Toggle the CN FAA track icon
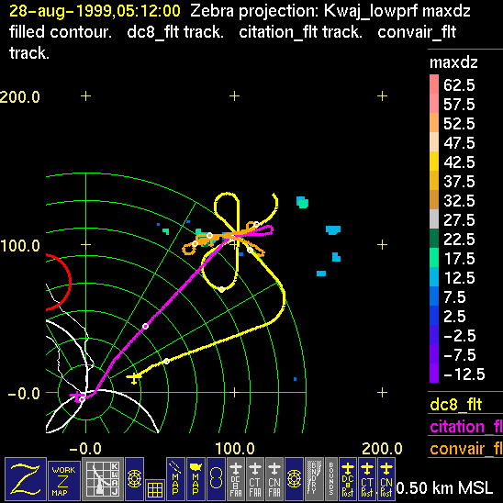This screenshot has height=503, width=503. (x=274, y=479)
